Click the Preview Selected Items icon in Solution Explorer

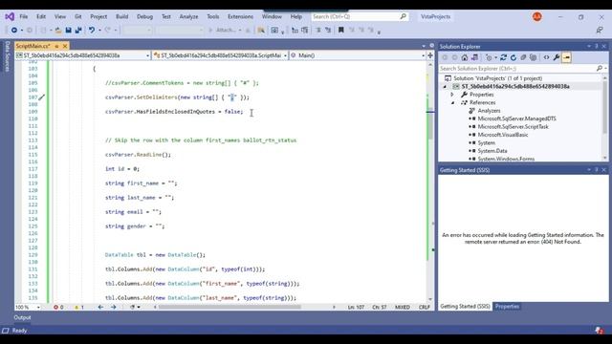(x=566, y=57)
